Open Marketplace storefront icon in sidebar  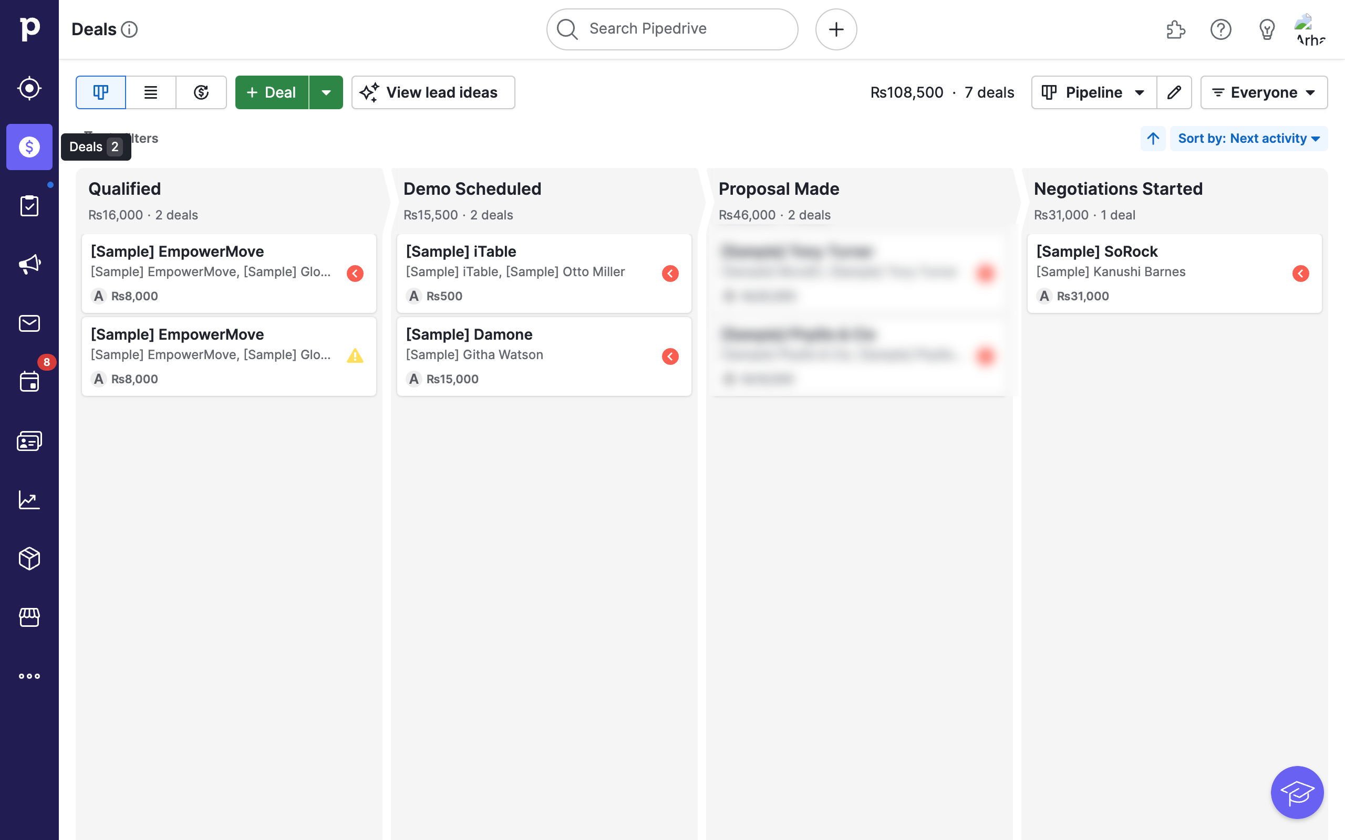tap(29, 617)
